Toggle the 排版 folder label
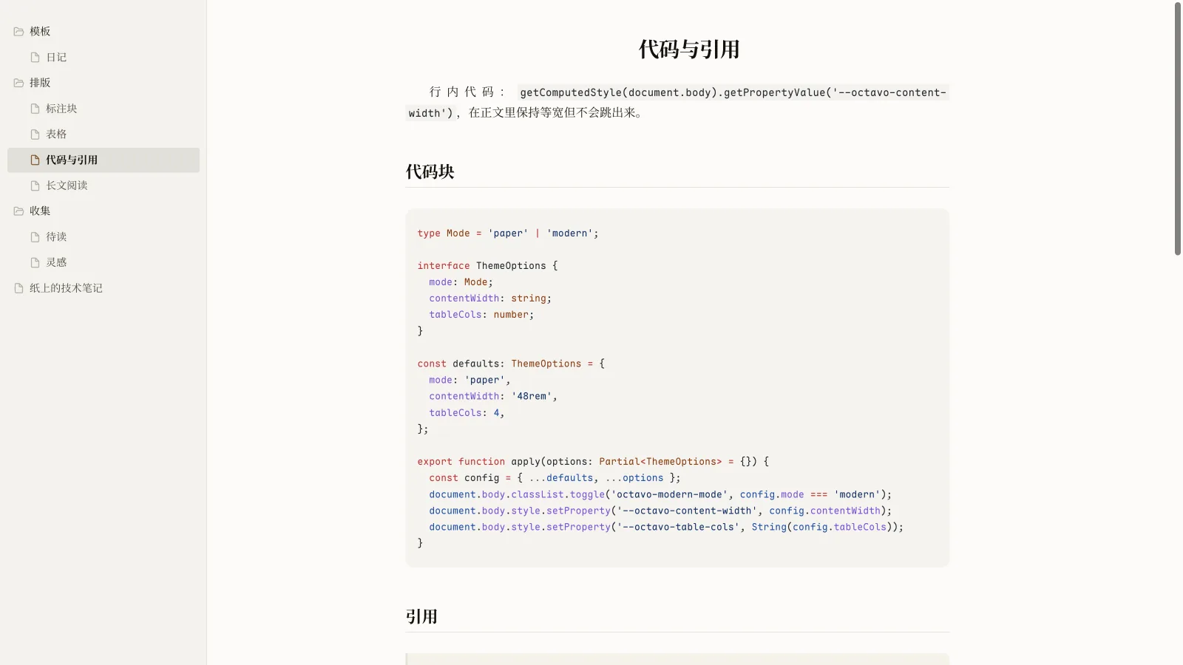The height and width of the screenshot is (665, 1183). pyautogui.click(x=40, y=83)
